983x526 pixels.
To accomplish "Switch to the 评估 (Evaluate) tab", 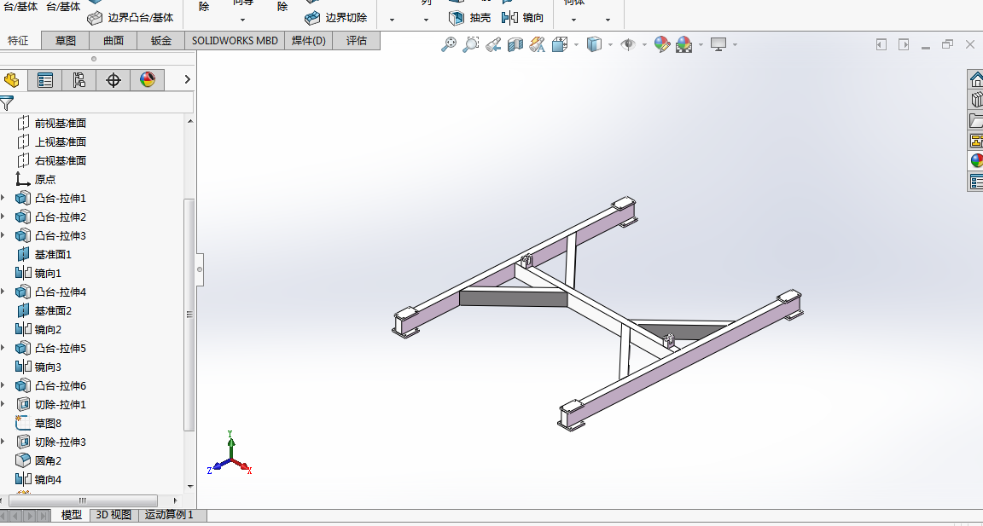I will (356, 41).
